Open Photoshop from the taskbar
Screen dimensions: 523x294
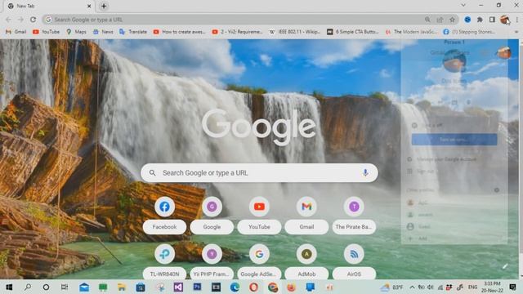[197, 287]
